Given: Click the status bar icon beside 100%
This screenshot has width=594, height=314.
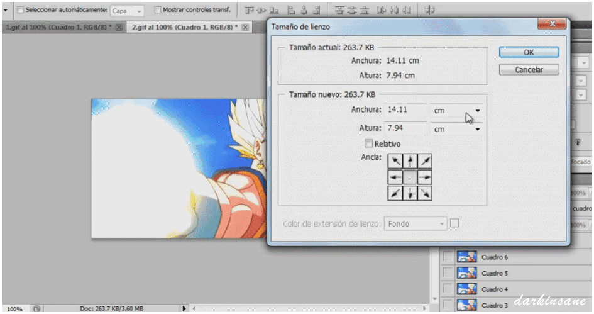Looking at the screenshot, I should coord(36,309).
